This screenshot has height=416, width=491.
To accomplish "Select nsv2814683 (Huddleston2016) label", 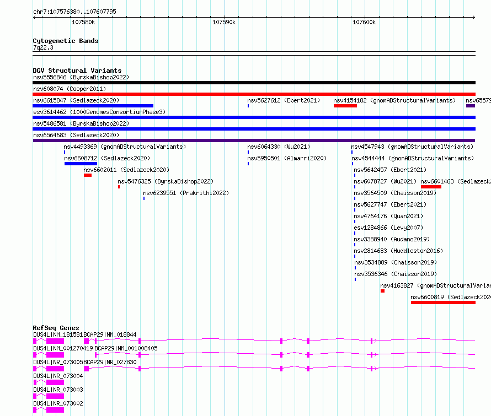I will click(x=398, y=251).
